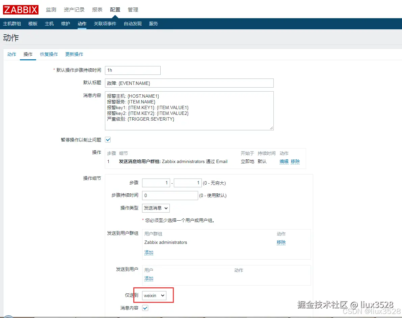Viewport: 402px width, 318px height.
Task: Open the 监测 top menu
Action: [x=51, y=10]
